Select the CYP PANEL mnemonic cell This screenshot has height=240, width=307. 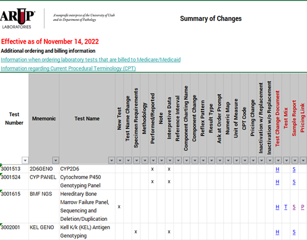tap(44, 181)
